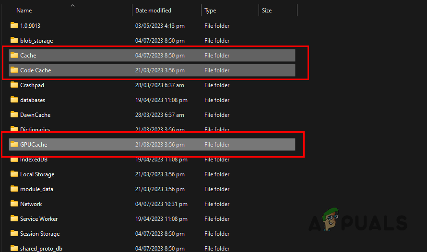427x252 pixels.
Task: Sort by the Name column header
Action: tap(24, 11)
